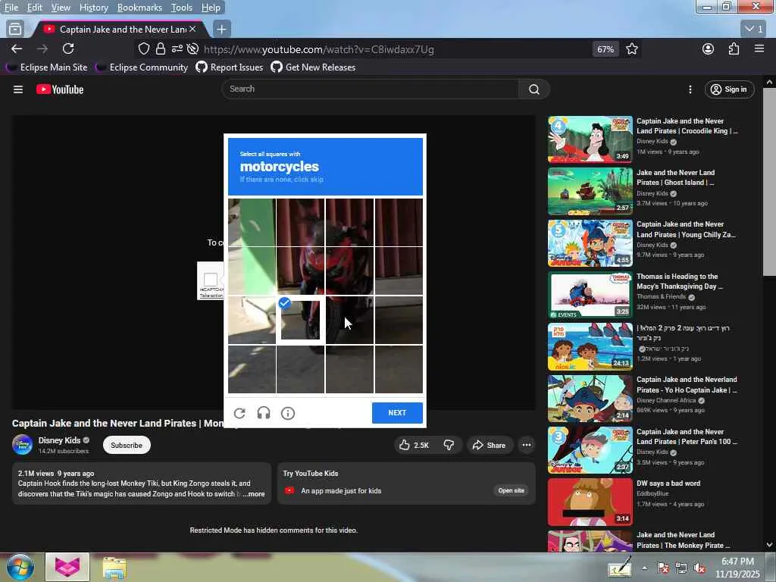The width and height of the screenshot is (776, 582).
Task: Open the View menu
Action: click(61, 8)
